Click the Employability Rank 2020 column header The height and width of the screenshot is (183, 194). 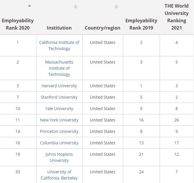pyautogui.click(x=18, y=24)
